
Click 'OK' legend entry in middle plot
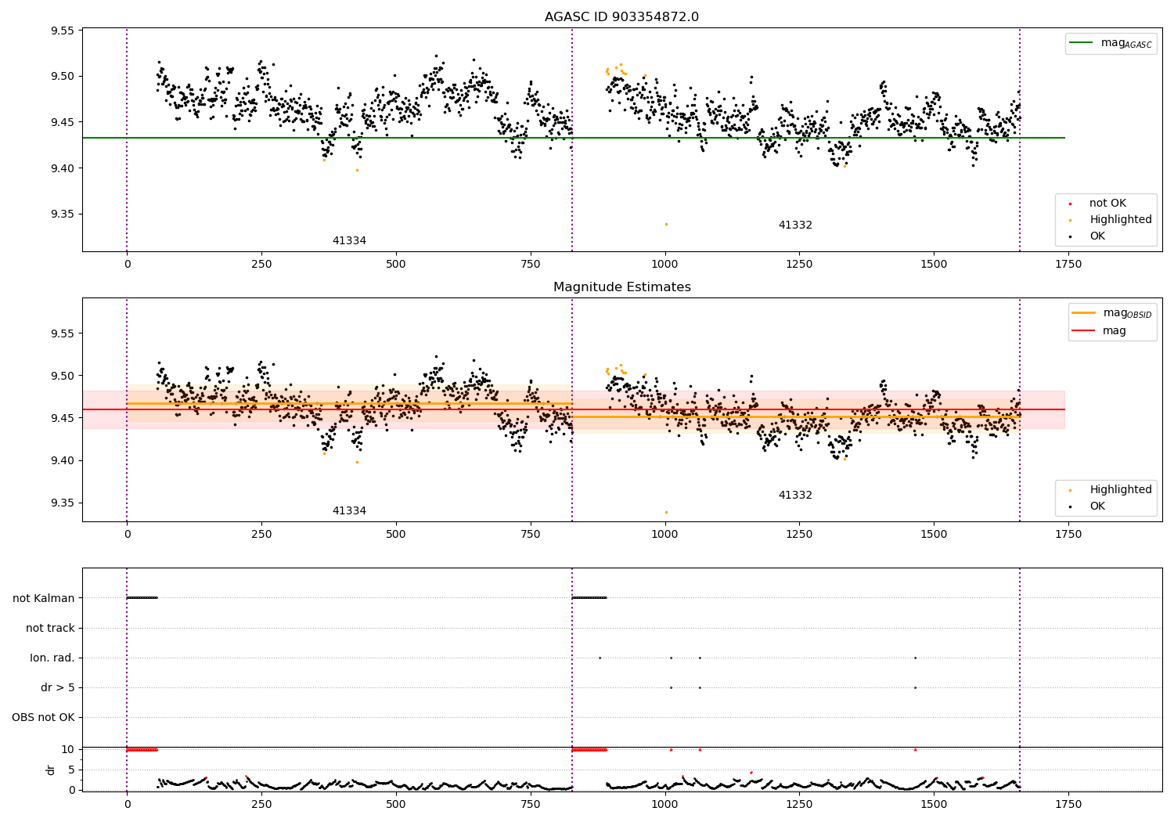1097,507
